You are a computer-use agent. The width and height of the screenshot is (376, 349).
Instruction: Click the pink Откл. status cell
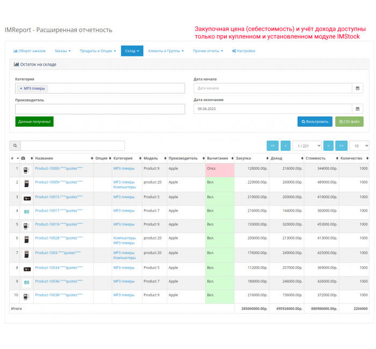[x=220, y=170]
